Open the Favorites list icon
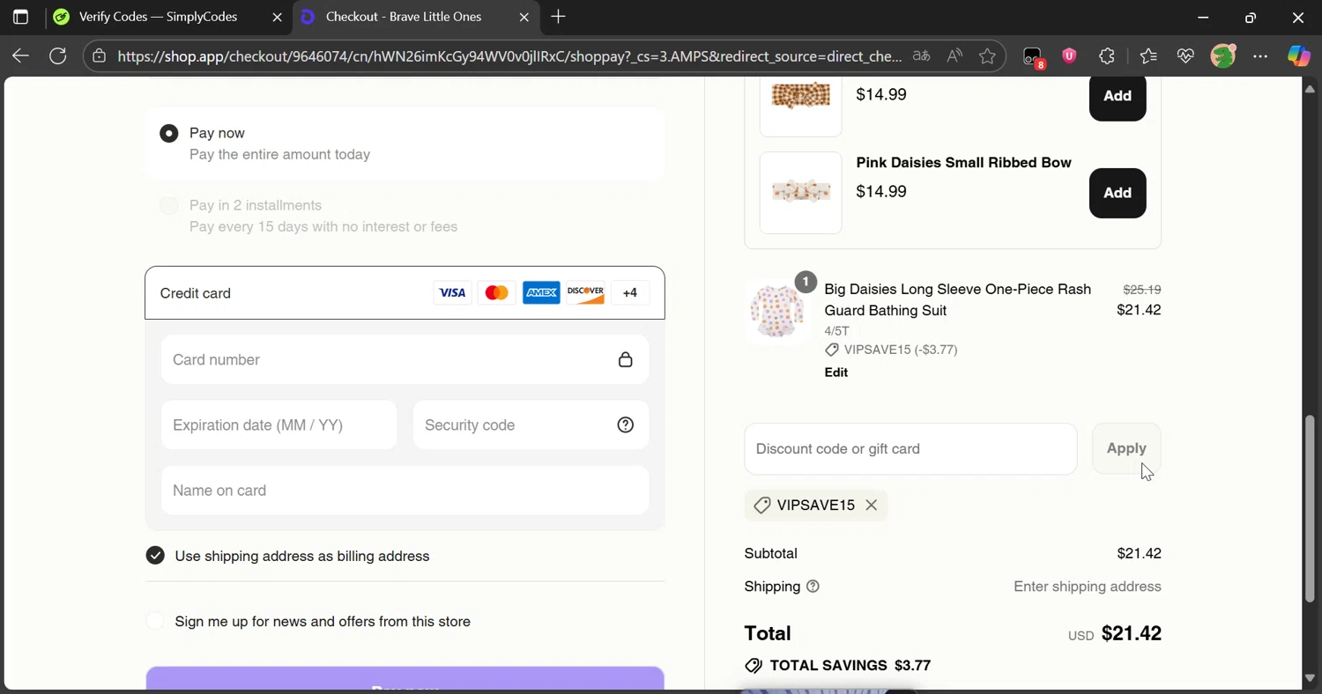The height and width of the screenshot is (694, 1322). point(1147,56)
